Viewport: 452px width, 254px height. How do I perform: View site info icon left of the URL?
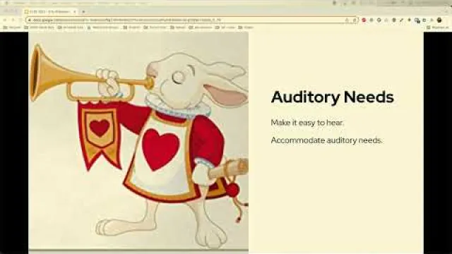coord(30,20)
